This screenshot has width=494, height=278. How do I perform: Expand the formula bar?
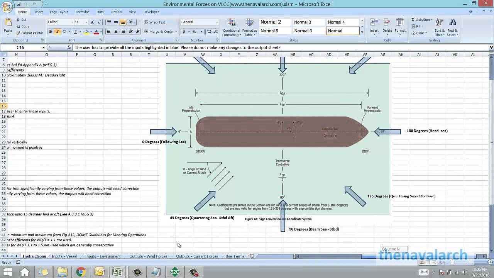tap(491, 47)
